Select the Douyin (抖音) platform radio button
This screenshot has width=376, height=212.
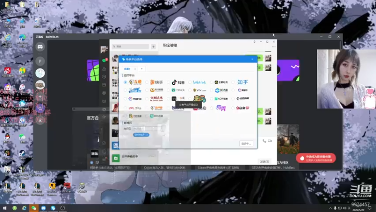coord(168,82)
